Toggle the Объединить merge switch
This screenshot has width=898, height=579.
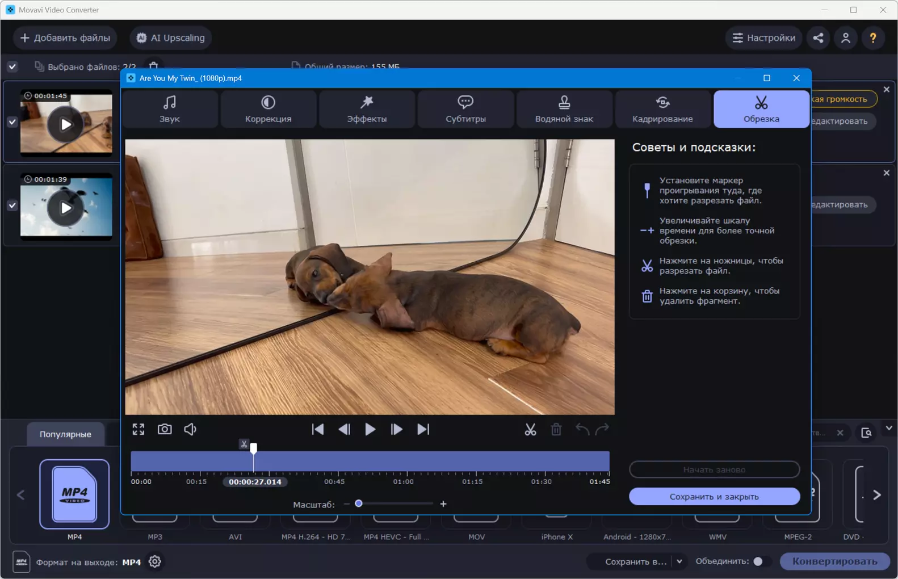click(x=762, y=561)
